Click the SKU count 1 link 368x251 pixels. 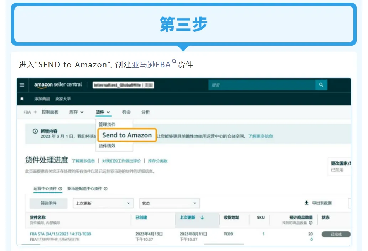[x=264, y=234]
